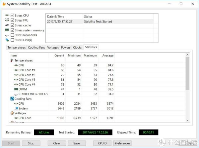Click the chip icon of CPU Core #2 row

point(16,75)
